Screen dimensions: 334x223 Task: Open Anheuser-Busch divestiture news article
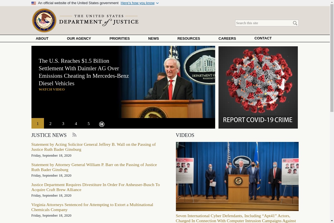(x=95, y=187)
